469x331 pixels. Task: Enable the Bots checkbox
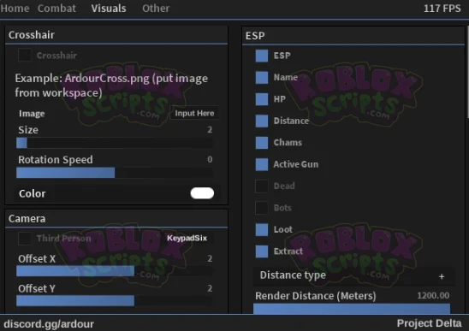click(x=262, y=208)
